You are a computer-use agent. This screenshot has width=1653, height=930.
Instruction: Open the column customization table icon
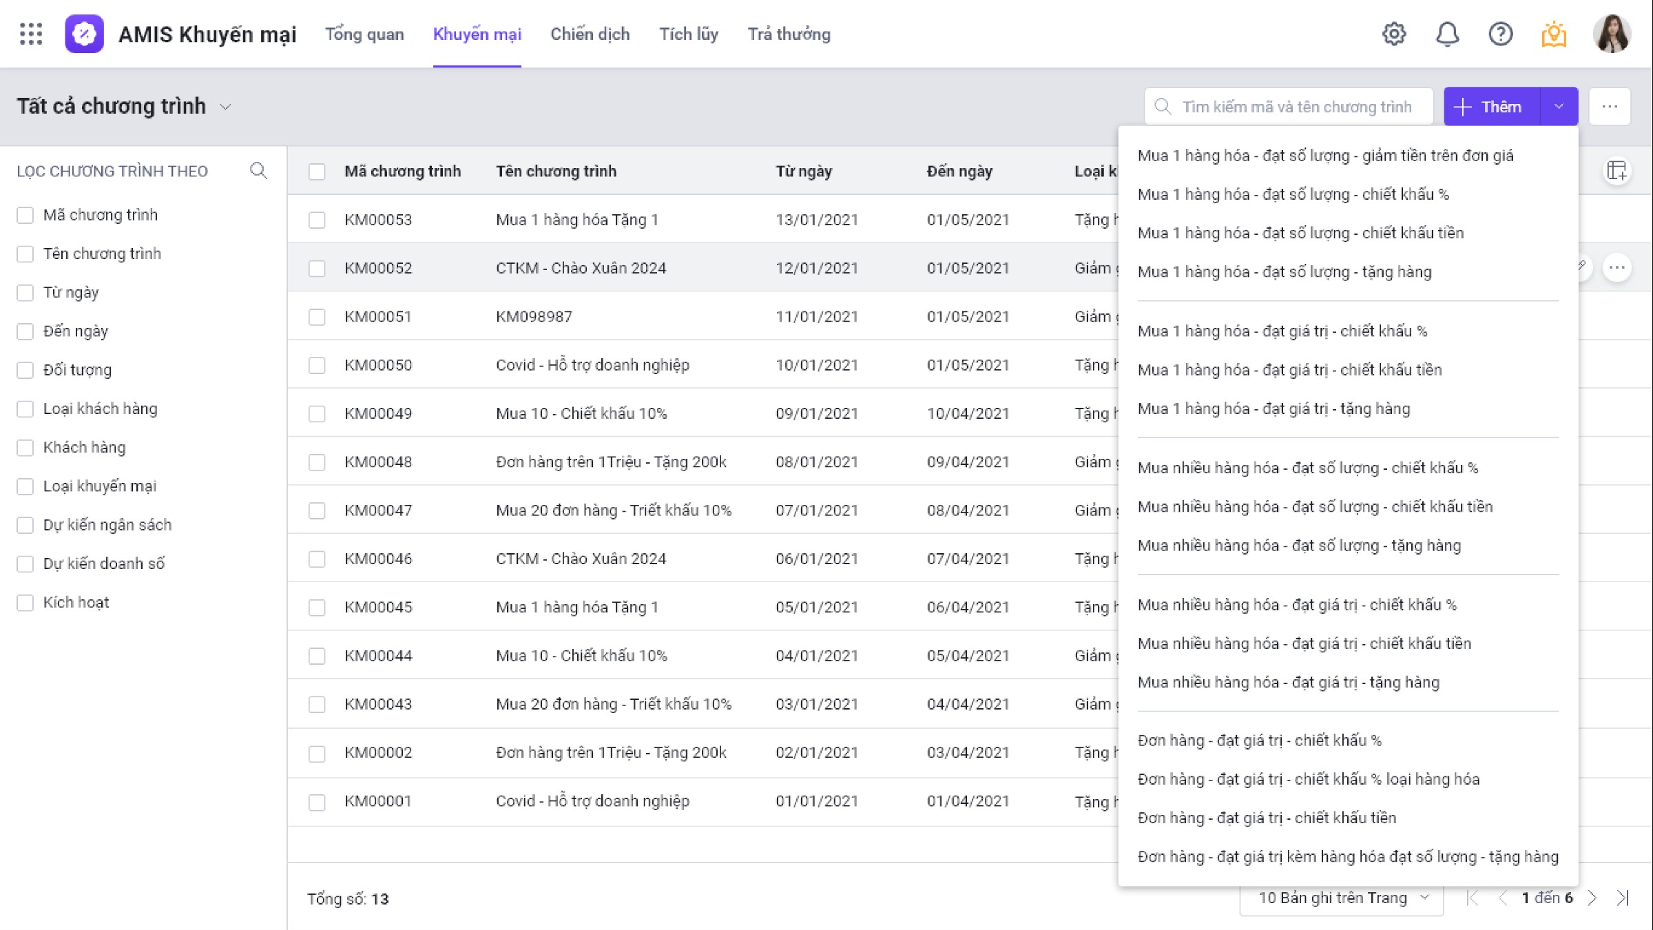[x=1616, y=171]
